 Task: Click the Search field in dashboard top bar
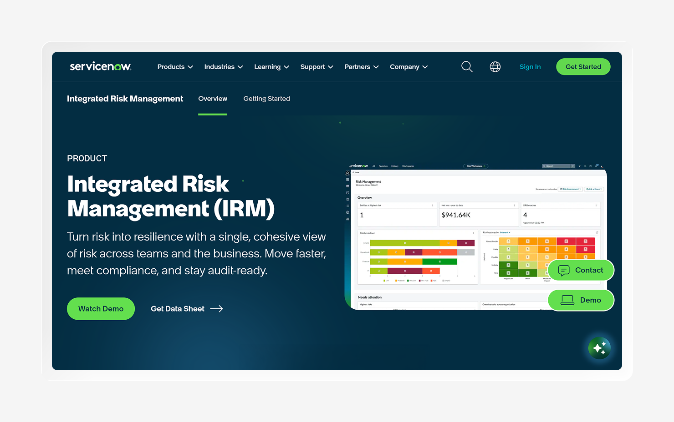[x=556, y=166]
